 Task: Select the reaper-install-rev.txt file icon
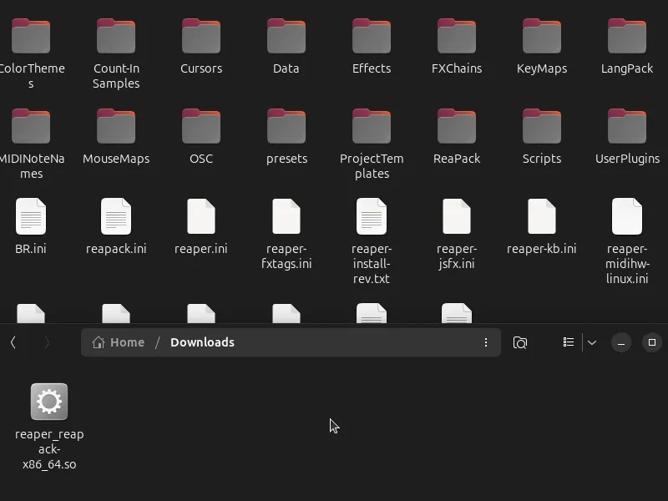tap(372, 216)
